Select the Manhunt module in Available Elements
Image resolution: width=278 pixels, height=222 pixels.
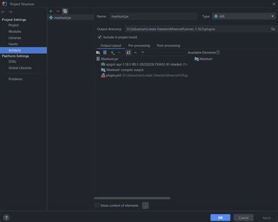204,59
